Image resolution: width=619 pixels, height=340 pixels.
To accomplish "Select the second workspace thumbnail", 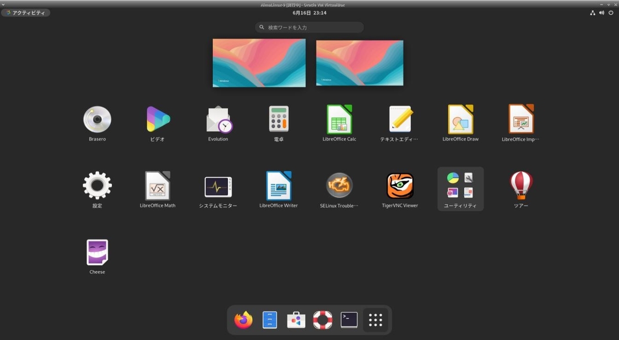I will 360,63.
